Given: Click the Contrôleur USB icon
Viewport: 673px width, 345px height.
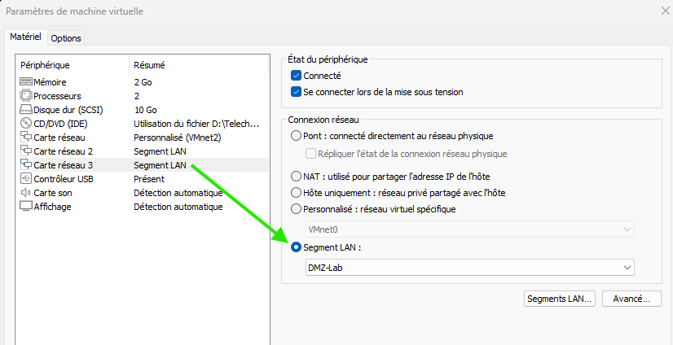Looking at the screenshot, I should click(x=25, y=179).
